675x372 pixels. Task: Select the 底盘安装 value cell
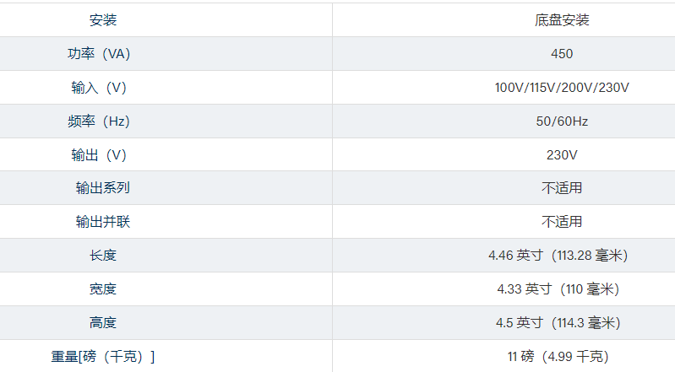click(562, 20)
